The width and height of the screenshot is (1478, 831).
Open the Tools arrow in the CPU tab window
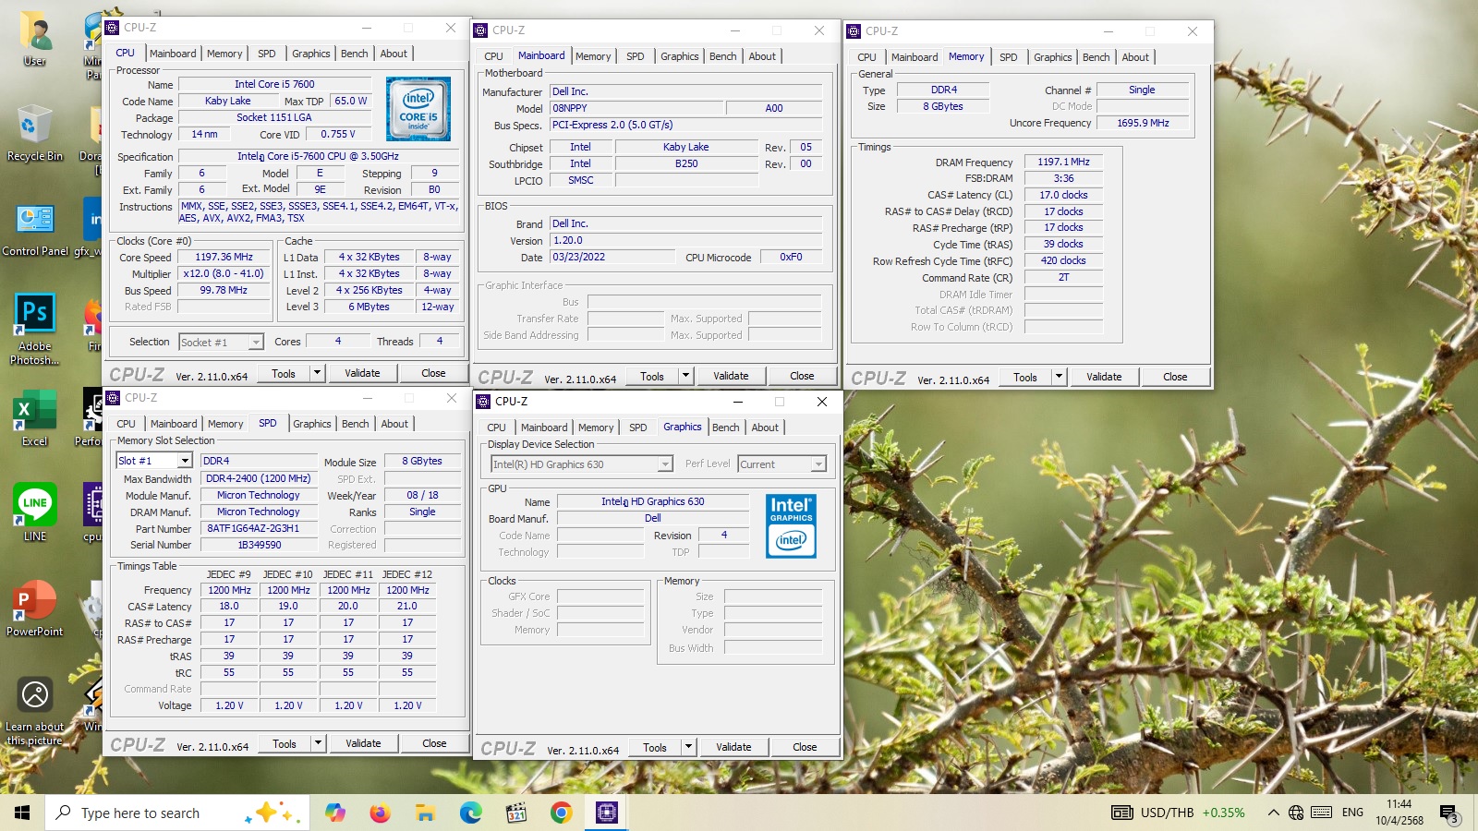click(x=317, y=373)
